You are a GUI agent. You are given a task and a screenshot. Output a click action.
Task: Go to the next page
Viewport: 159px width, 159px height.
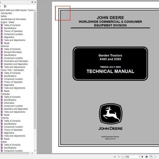[x=142, y=157]
